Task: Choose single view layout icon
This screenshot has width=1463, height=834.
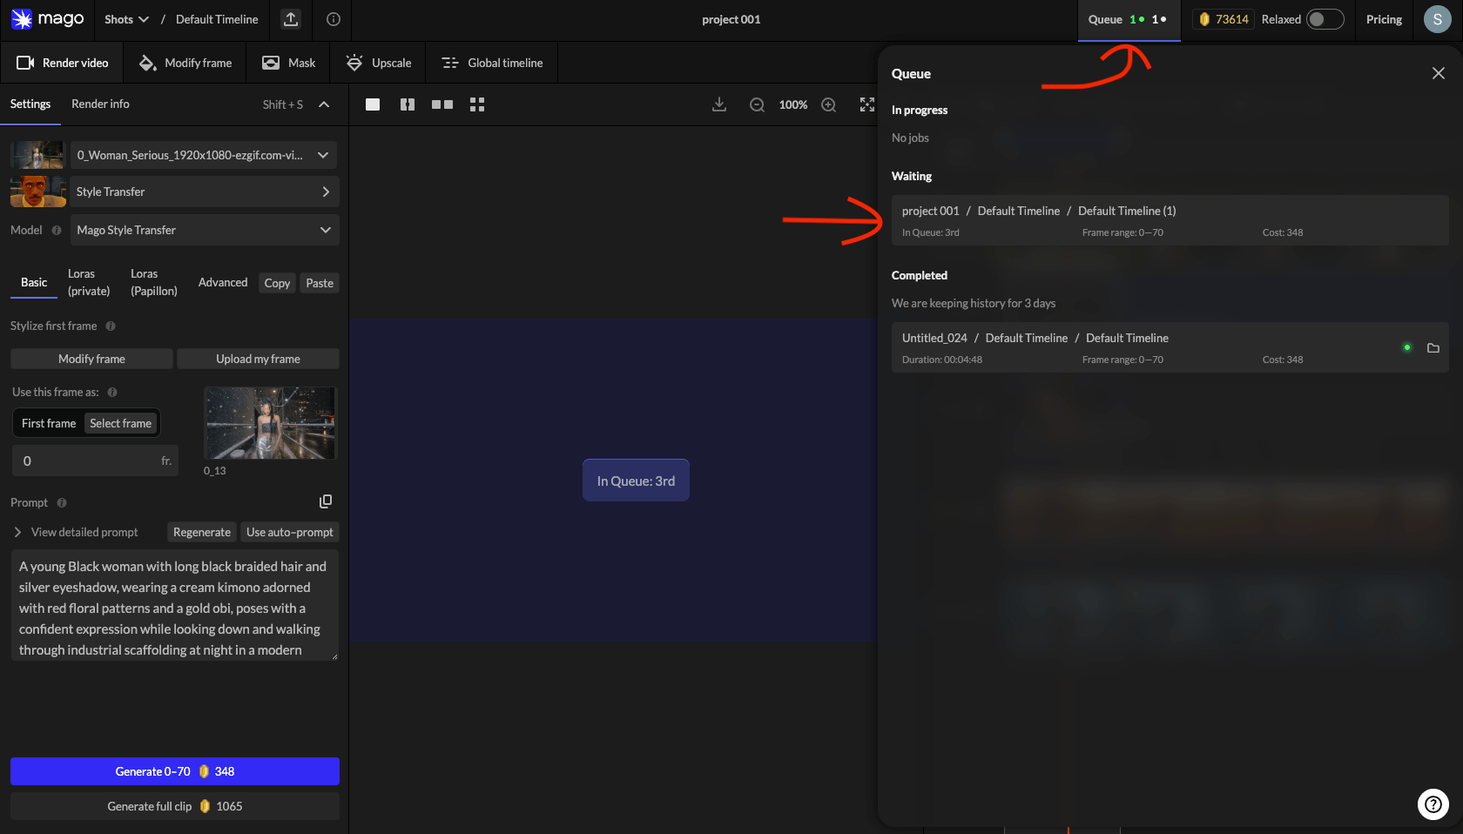Action: [x=373, y=104]
